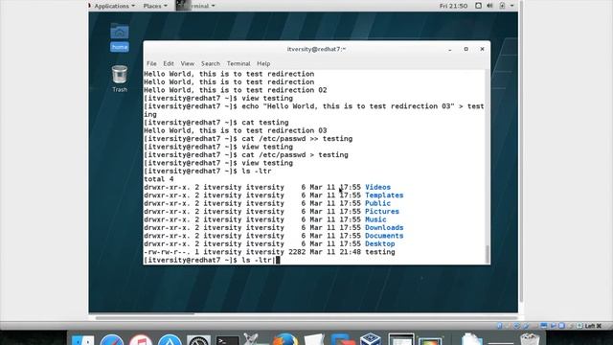The width and height of the screenshot is (613, 345).
Task: Launch Firefox from the dock
Action: click(285, 339)
